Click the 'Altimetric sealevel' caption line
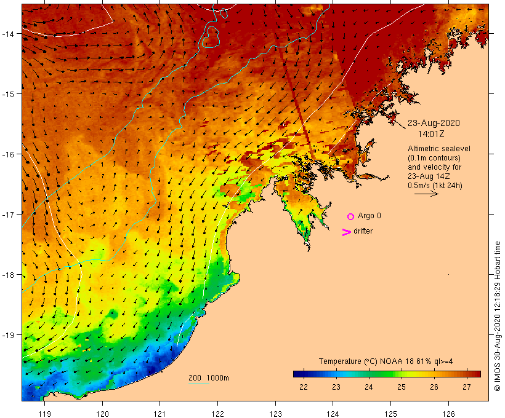The height and width of the screenshot is (418, 505). [x=438, y=149]
